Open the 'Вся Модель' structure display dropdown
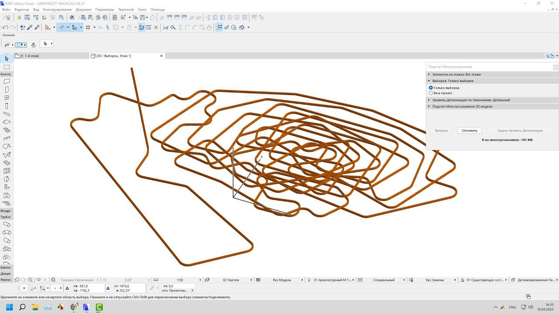This screenshot has width=559, height=314. [x=280, y=280]
